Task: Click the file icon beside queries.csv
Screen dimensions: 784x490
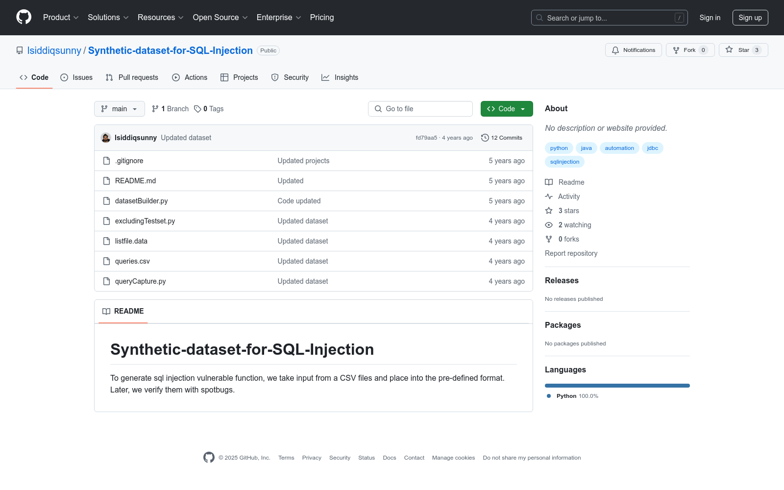Action: pyautogui.click(x=106, y=261)
